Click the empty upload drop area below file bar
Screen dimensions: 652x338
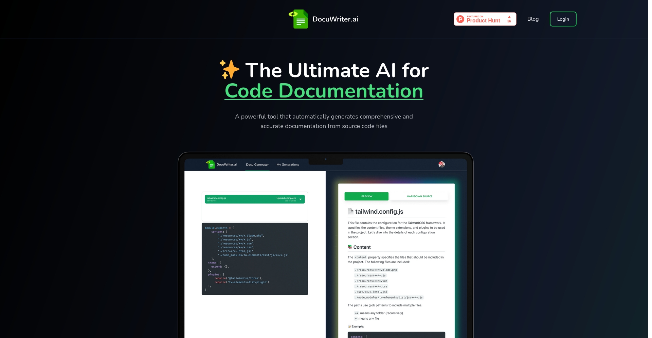(x=255, y=212)
